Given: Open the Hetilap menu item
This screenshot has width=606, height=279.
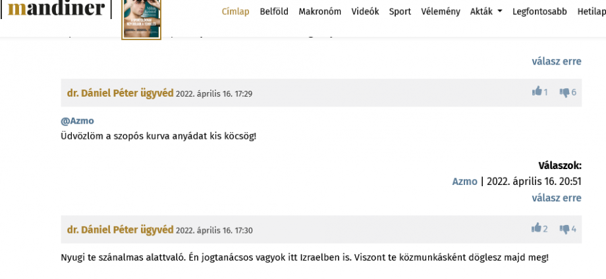Looking at the screenshot, I should coord(592,12).
